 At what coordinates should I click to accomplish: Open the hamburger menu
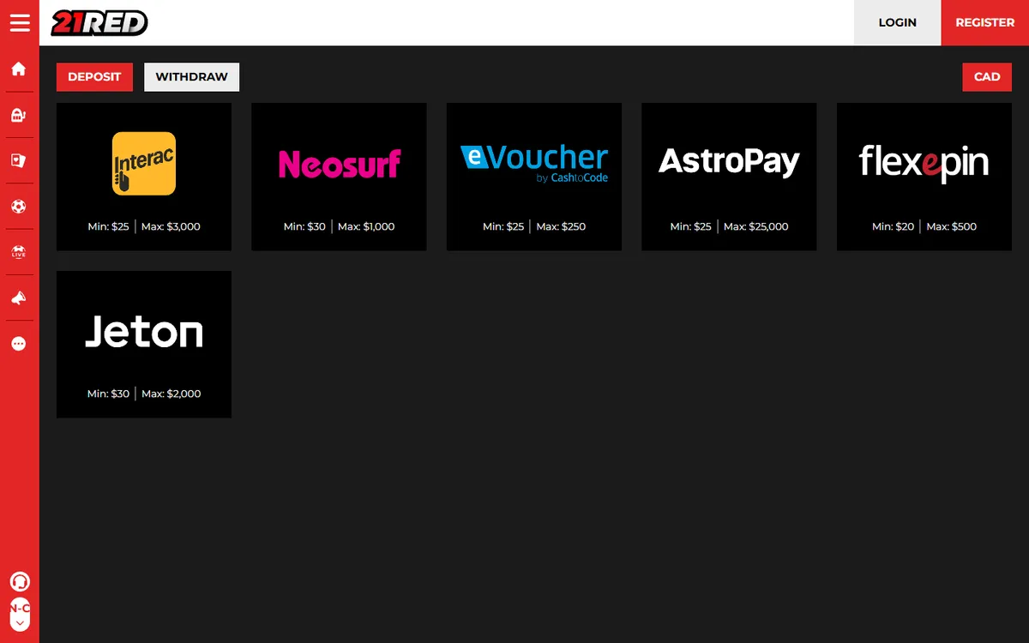coord(20,22)
